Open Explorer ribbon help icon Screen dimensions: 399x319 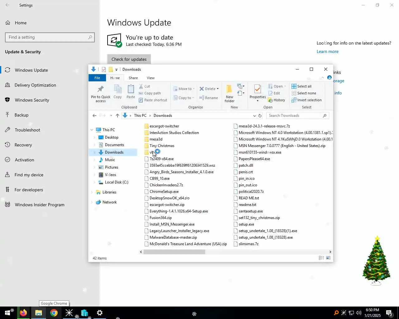329,78
